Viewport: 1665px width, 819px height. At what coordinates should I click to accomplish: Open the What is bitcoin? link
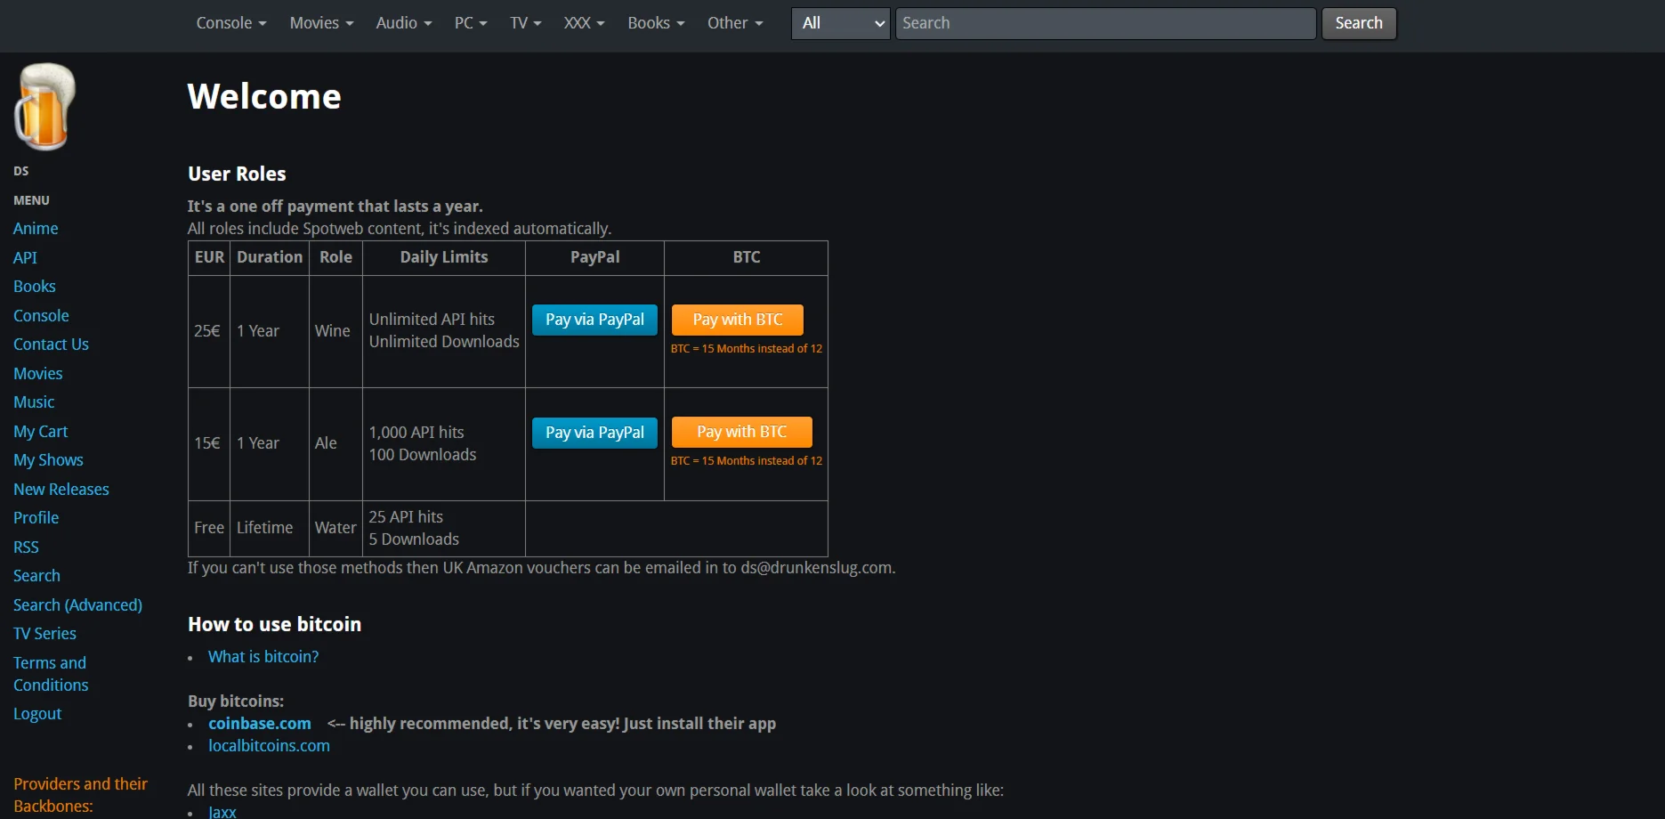(263, 657)
